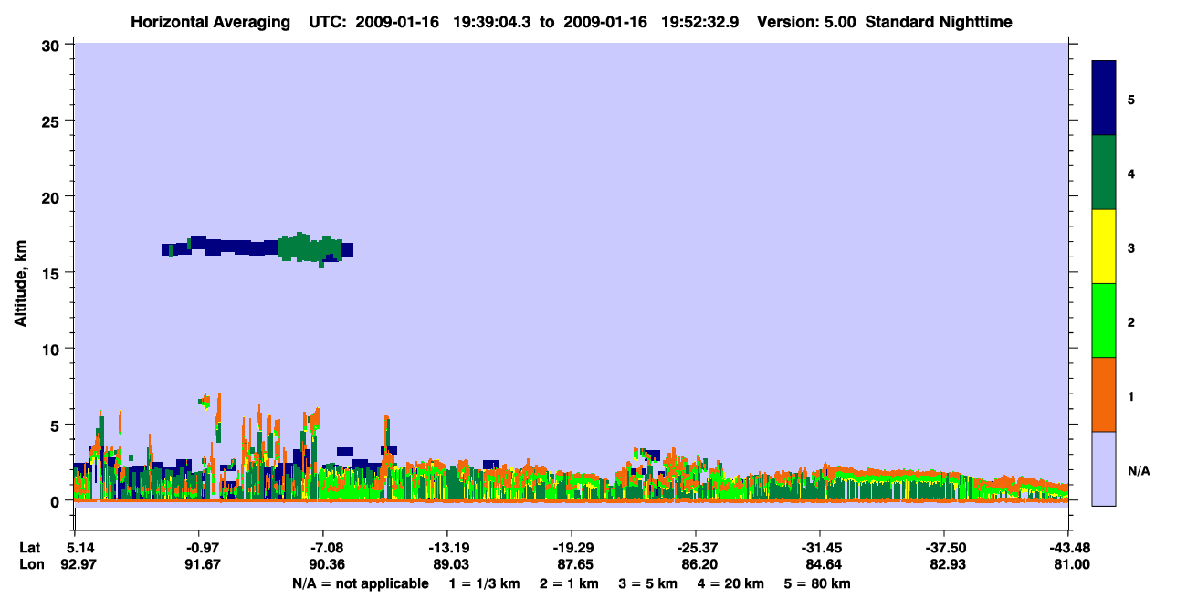
Task: Click the bright green color bar segment 2
Action: [x=1104, y=320]
